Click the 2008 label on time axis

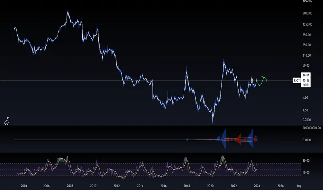(x=70, y=186)
